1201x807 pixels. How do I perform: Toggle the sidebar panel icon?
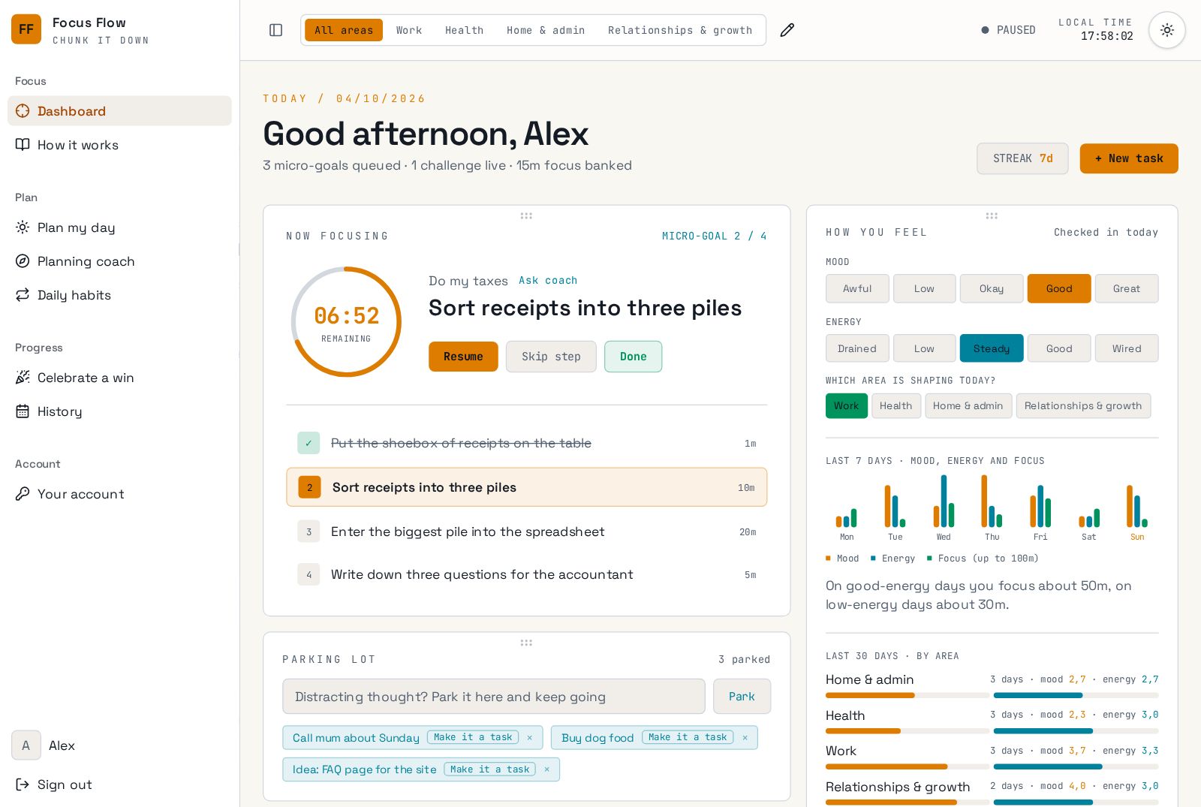point(275,30)
